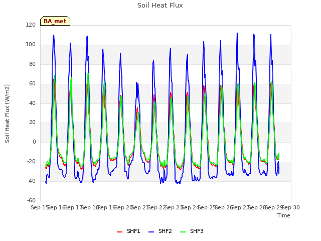This screenshot has height=241, width=321.
Task: Click the Sep 30 x-axis tick label
Action: click(x=291, y=207)
